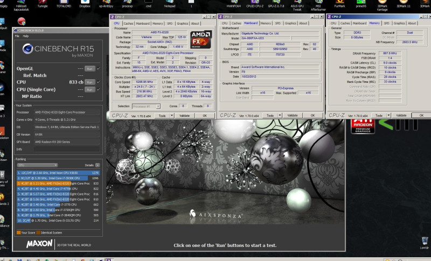Open the Recycle Bin on desktop

point(425,243)
